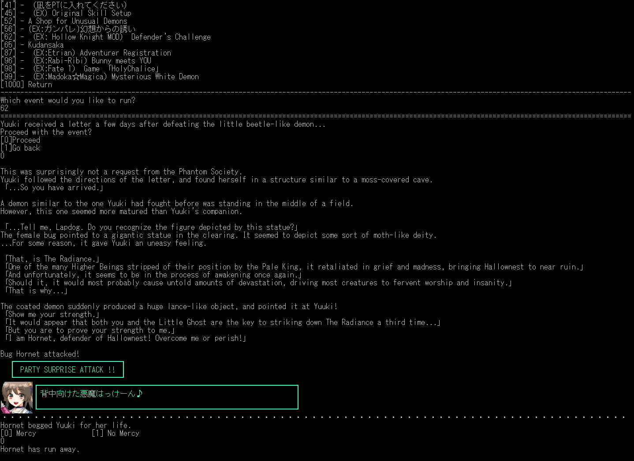
Task: Select event [65] Kudansaka
Action: (x=32, y=45)
